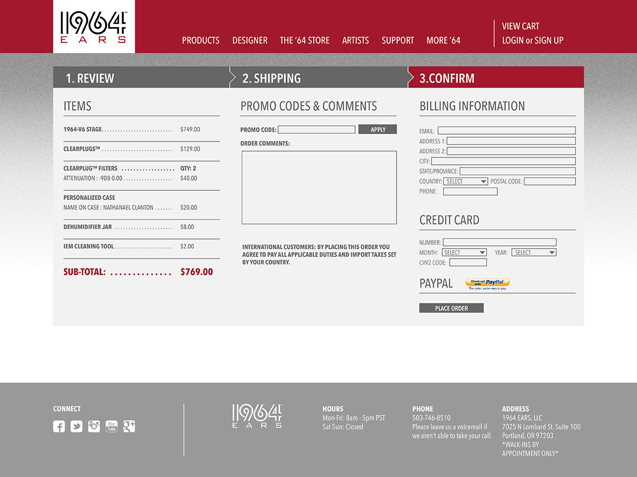Viewport: 637px width, 477px height.
Task: Open the Artists menu item
Action: (356, 40)
